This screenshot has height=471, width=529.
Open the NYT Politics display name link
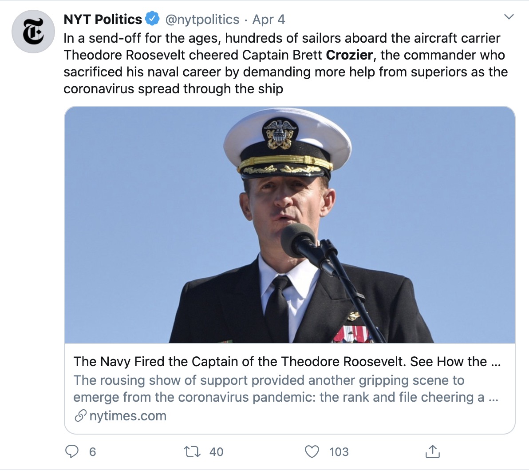click(x=103, y=20)
